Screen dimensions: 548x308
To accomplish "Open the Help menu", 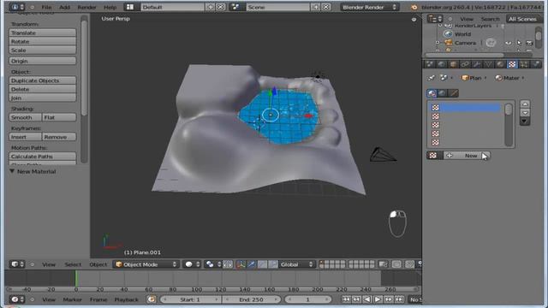I will [x=110, y=7].
